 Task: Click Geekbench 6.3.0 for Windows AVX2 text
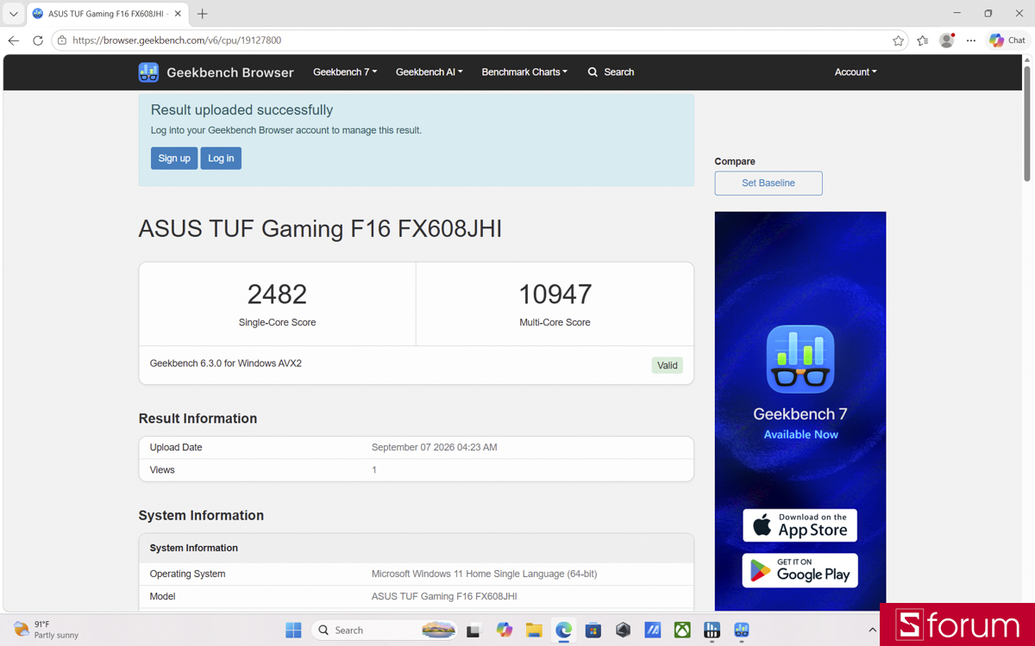226,363
